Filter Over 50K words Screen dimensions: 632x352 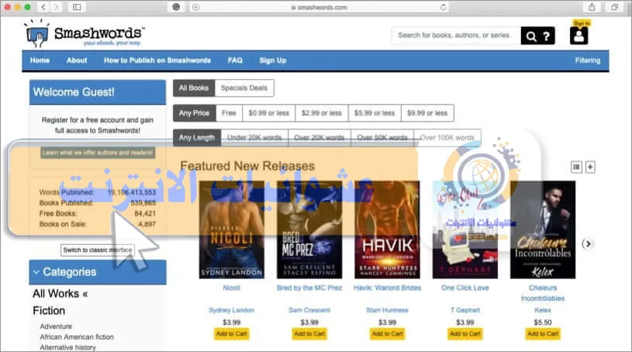coord(382,137)
